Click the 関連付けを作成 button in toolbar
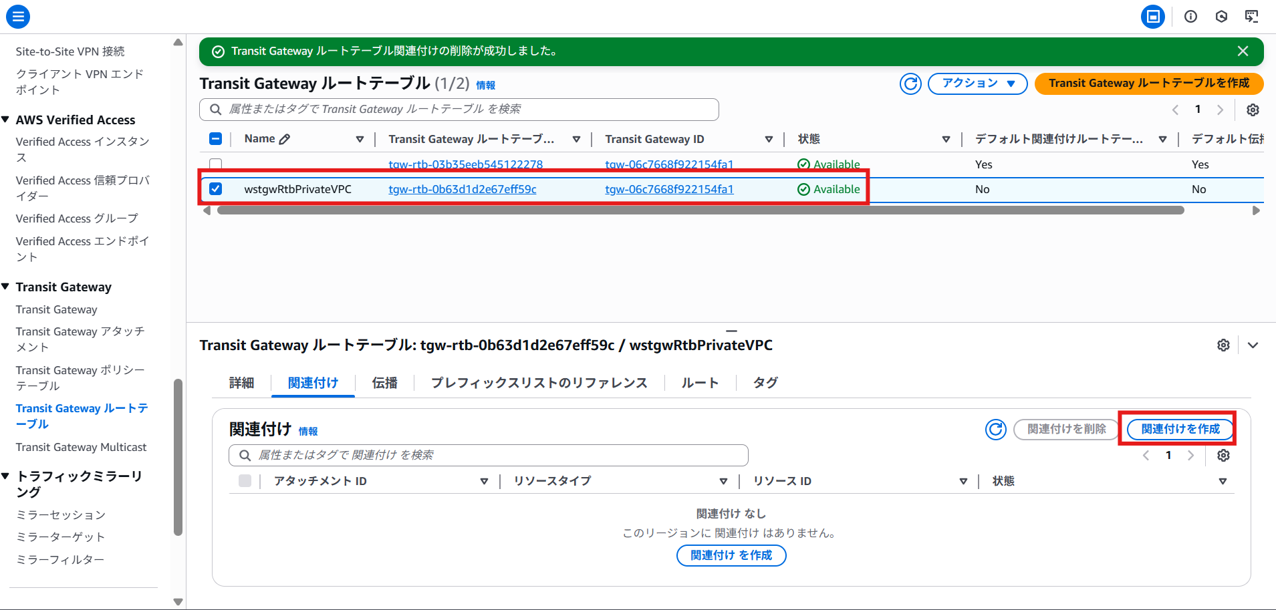Image resolution: width=1276 pixels, height=610 pixels. pos(1180,429)
